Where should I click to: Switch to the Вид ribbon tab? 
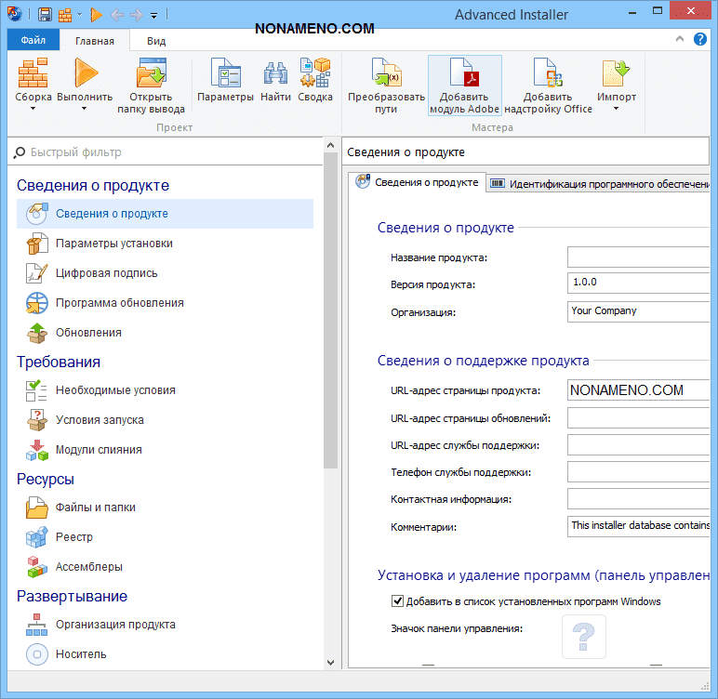156,41
